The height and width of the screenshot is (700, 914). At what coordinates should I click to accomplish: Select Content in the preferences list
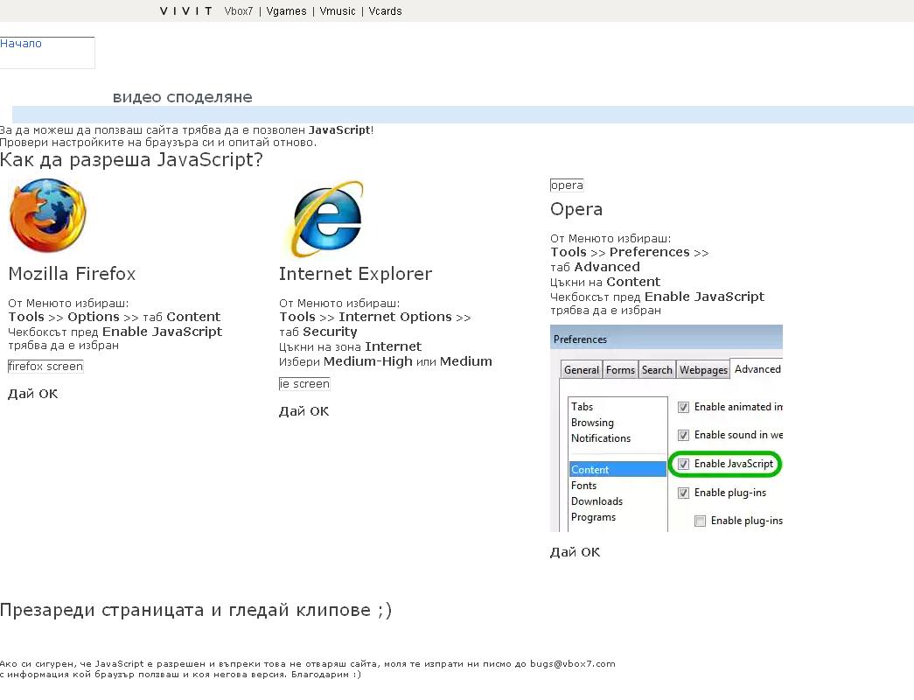tap(590, 470)
